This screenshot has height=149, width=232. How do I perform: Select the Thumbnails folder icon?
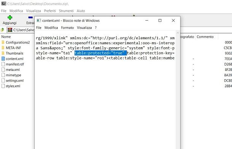coord(3,53)
